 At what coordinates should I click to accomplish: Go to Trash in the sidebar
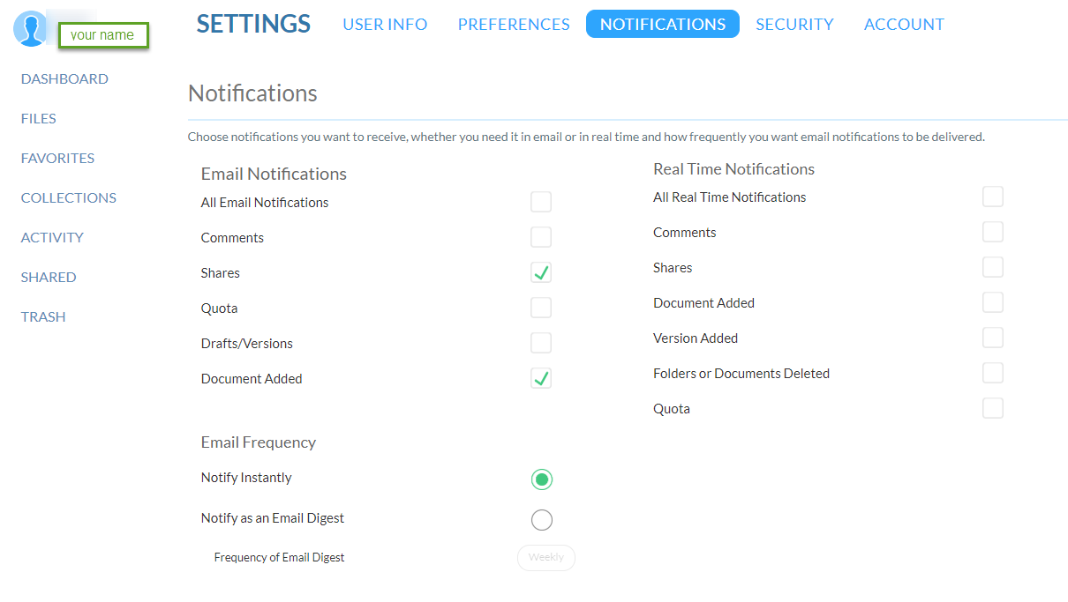click(43, 317)
